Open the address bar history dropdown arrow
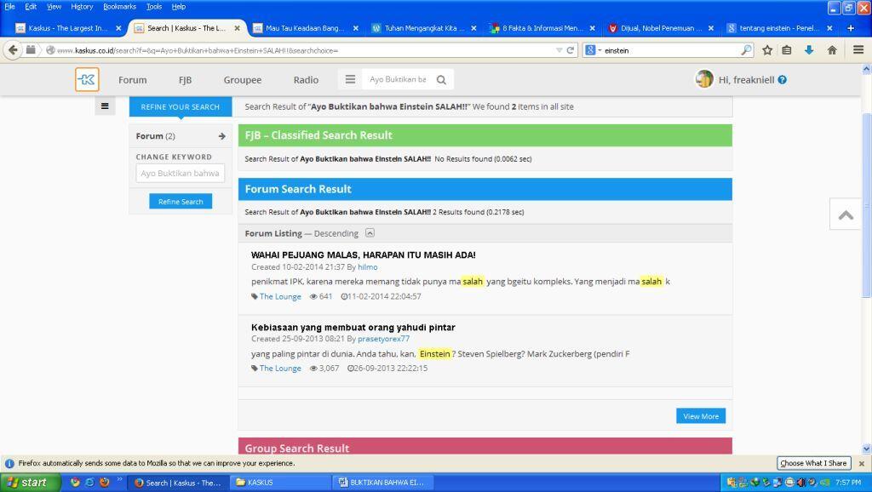This screenshot has width=872, height=492. (x=559, y=50)
